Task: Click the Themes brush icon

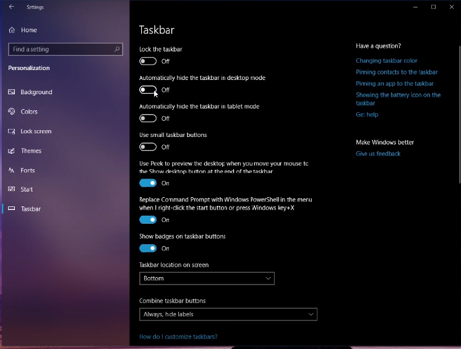Action: [12, 151]
